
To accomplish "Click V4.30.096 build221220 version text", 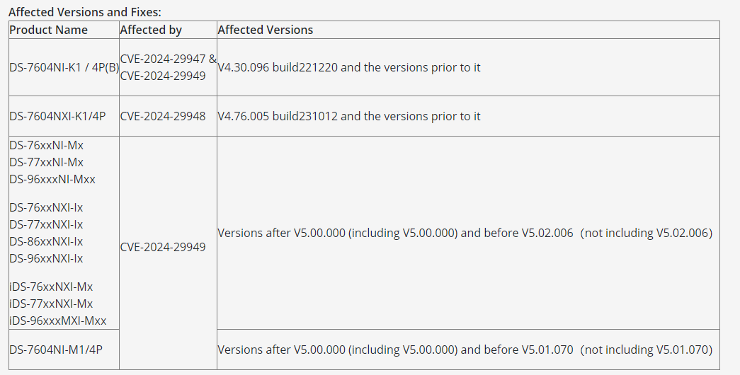I will [x=278, y=67].
